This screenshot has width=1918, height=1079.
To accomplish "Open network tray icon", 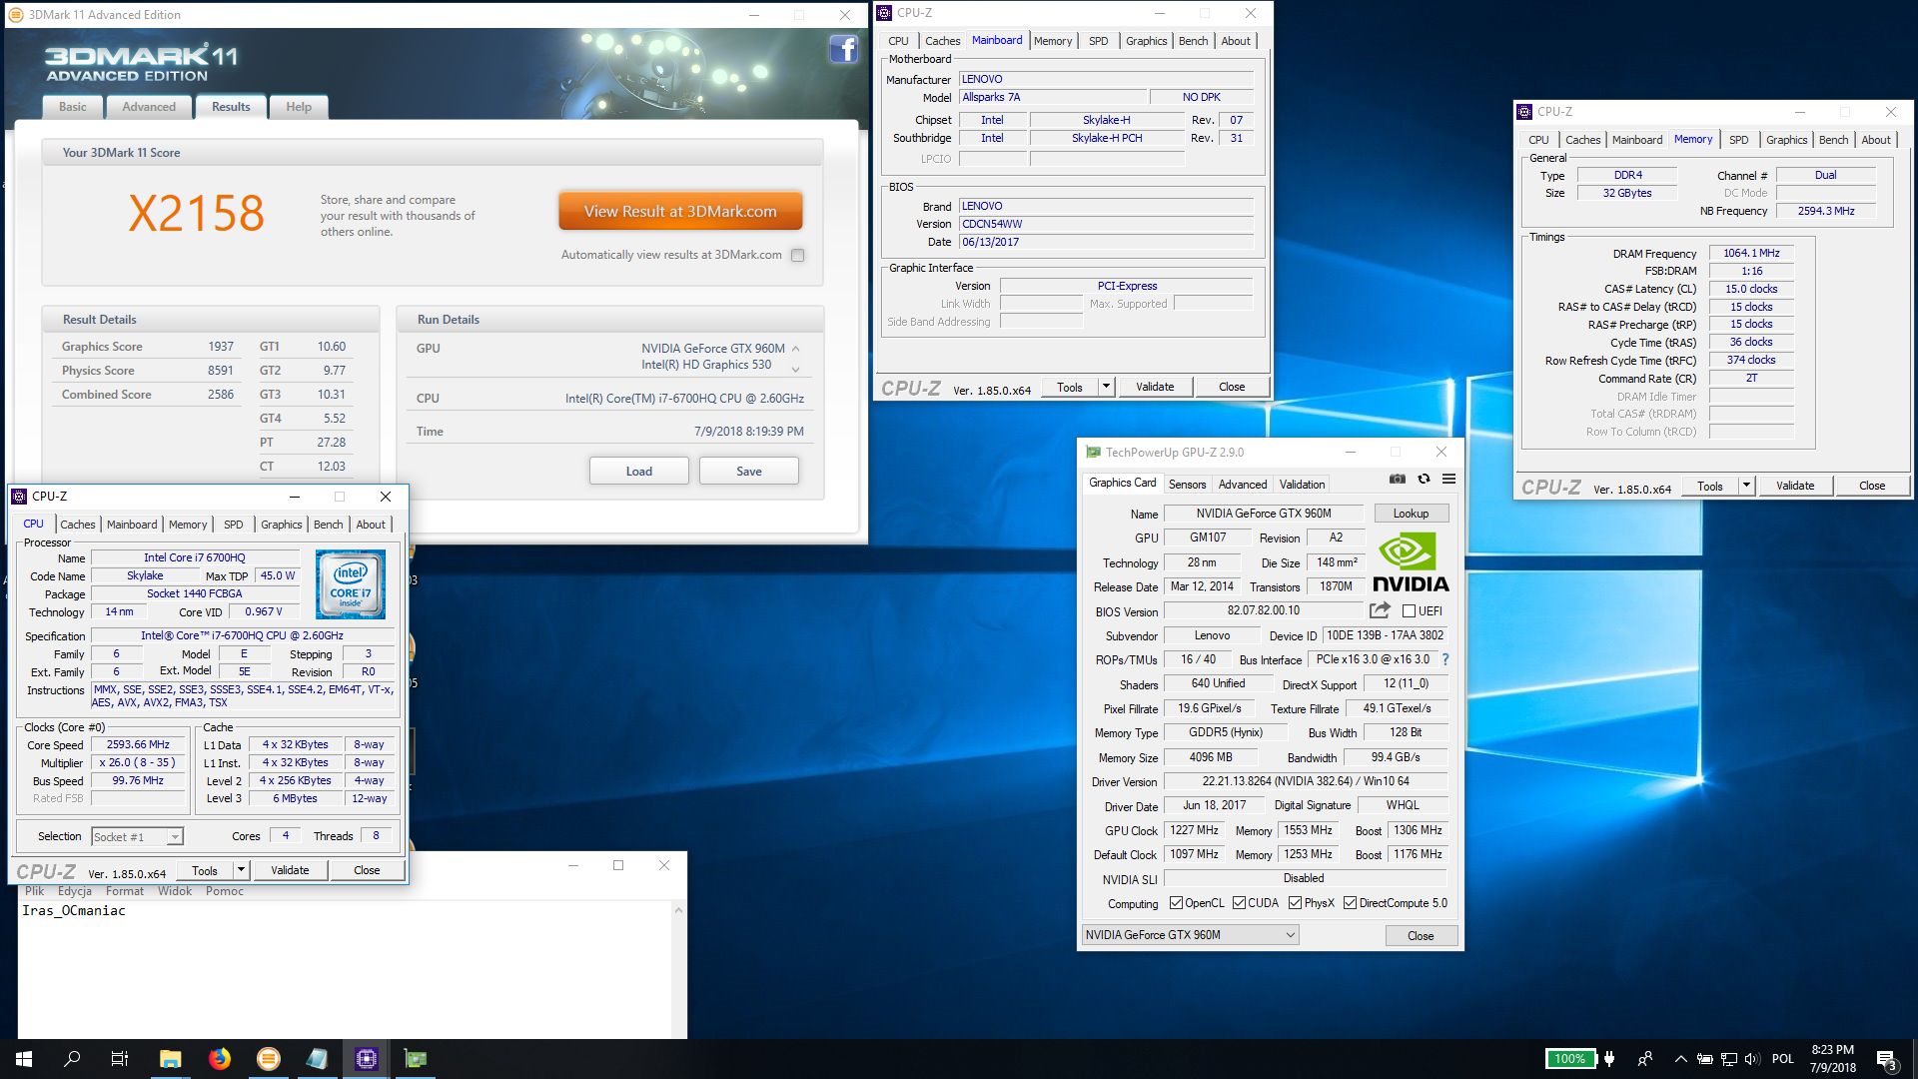I will tap(1728, 1059).
